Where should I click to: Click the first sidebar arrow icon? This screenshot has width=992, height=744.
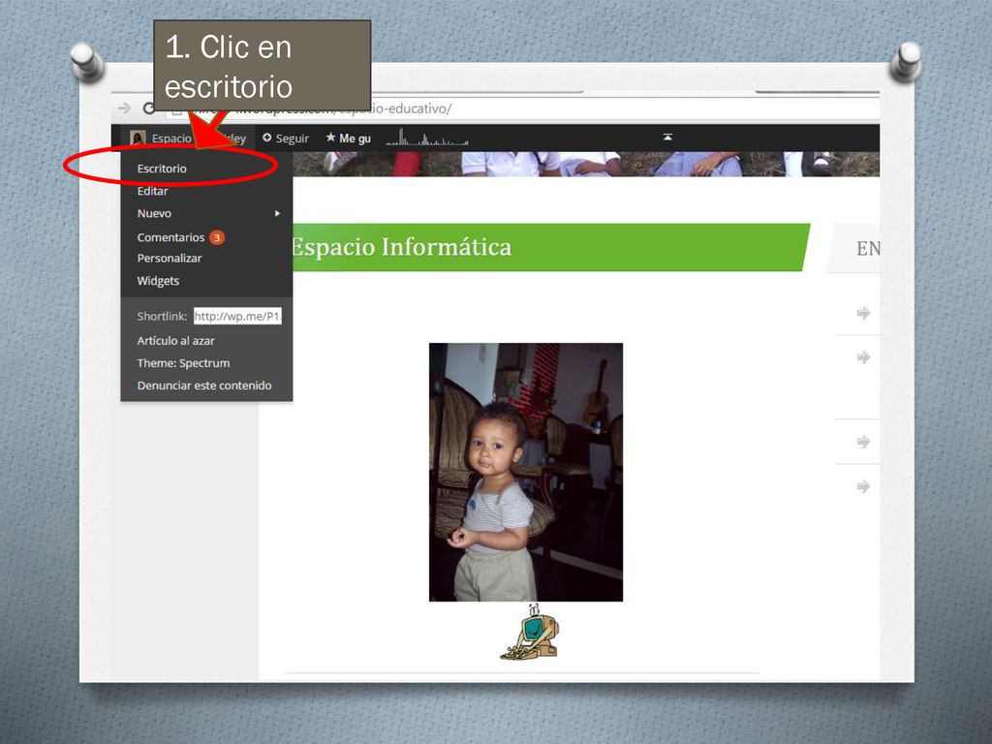[x=863, y=313]
